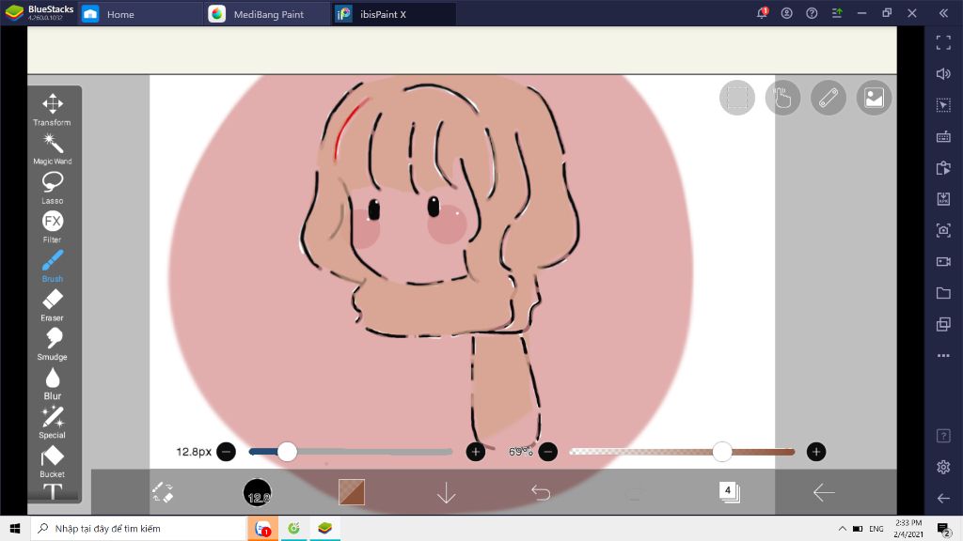Open the BlueStacks cursor lock icon
This screenshot has height=541, width=963.
coord(943,105)
